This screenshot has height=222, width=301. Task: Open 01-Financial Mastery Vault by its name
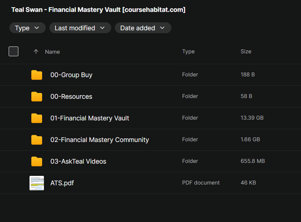90,118
